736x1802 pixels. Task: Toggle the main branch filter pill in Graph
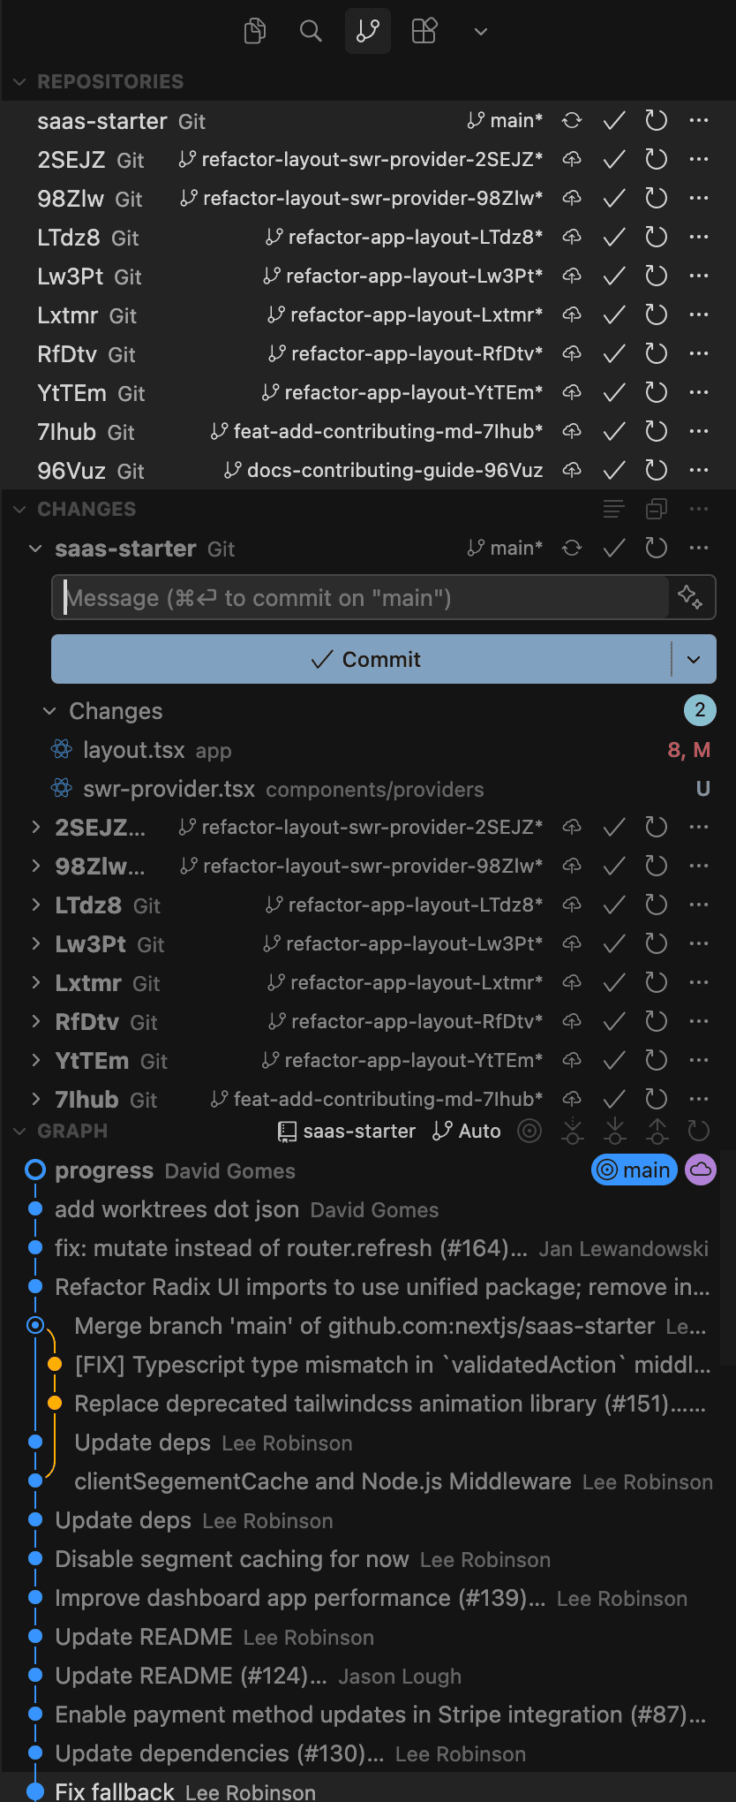pyautogui.click(x=634, y=1170)
